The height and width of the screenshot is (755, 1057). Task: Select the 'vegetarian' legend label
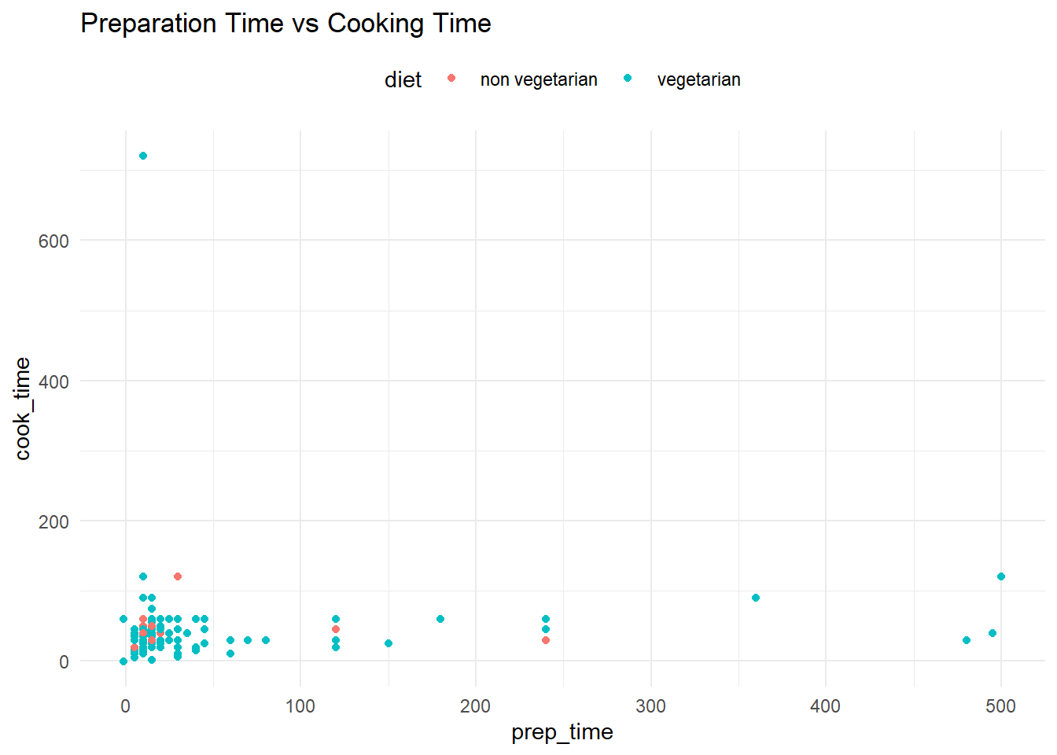(698, 79)
